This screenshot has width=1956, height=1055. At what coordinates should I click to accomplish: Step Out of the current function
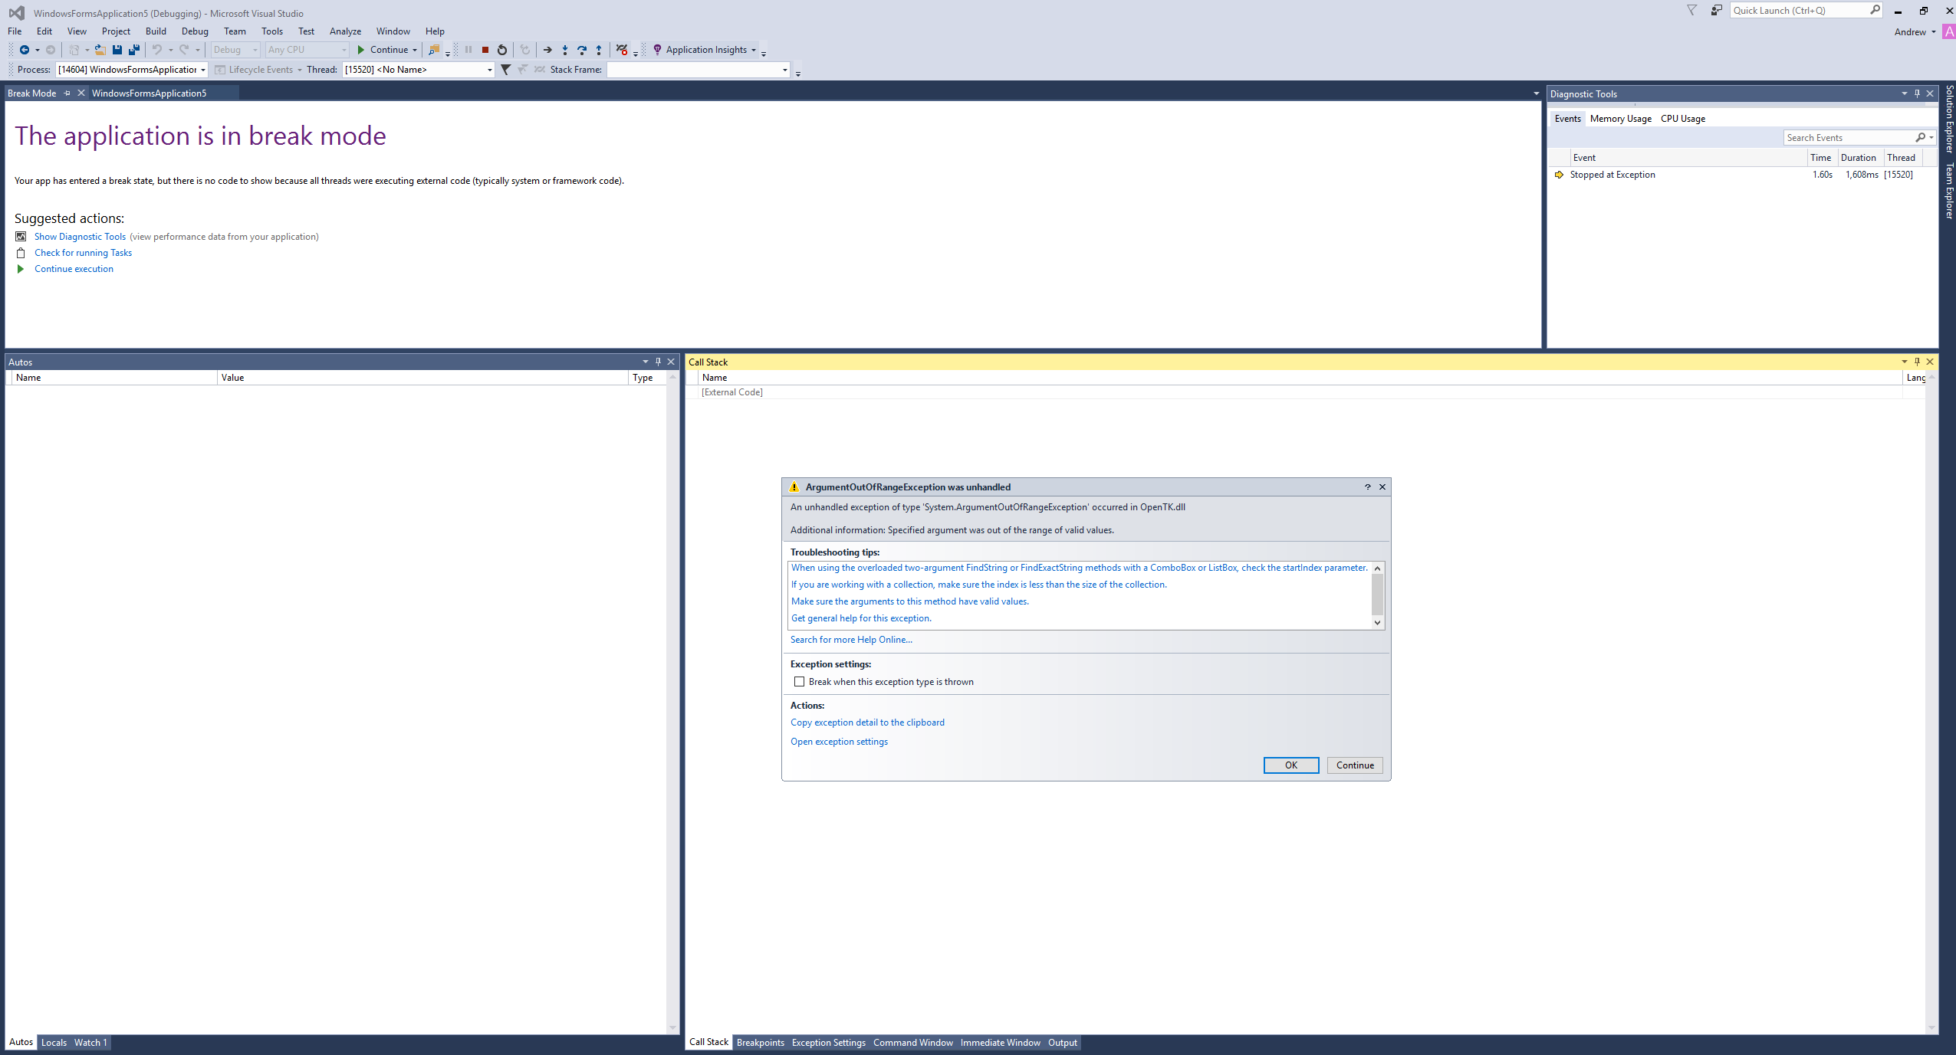click(600, 50)
